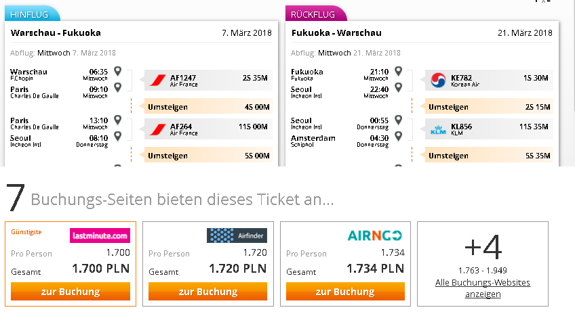Click the map pin next to Warschau 06:35

coord(118,71)
